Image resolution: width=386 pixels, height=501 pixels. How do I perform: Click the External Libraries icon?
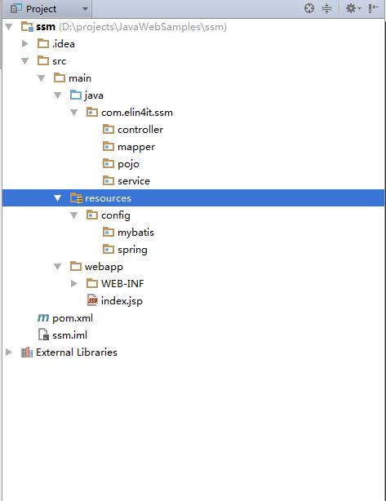coord(27,352)
